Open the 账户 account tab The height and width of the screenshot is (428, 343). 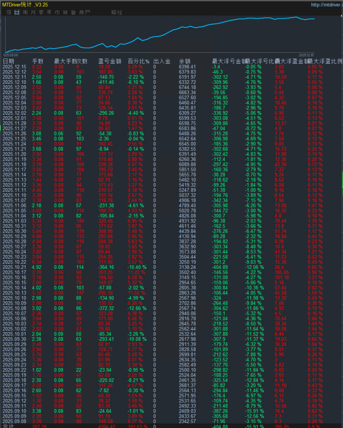[84, 12]
